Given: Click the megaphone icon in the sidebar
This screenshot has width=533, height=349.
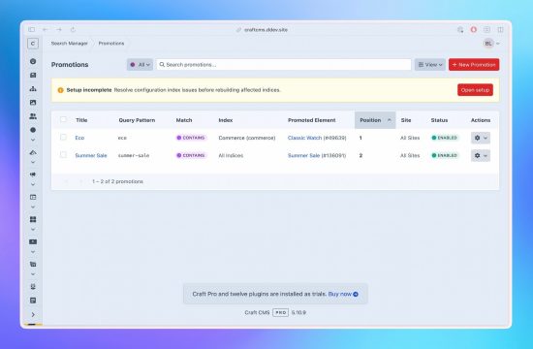Looking at the screenshot, I should tap(33, 174).
